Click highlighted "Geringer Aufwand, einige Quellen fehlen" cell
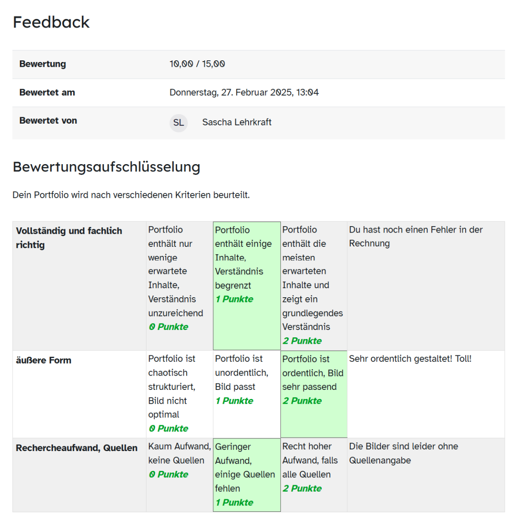The image size is (517, 523). pyautogui.click(x=246, y=474)
